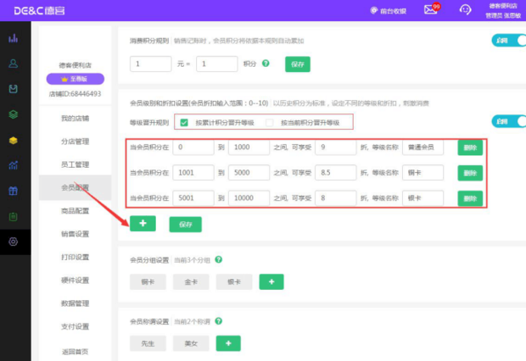Delete the 普通会员 level row
The width and height of the screenshot is (526, 361).
pos(470,147)
